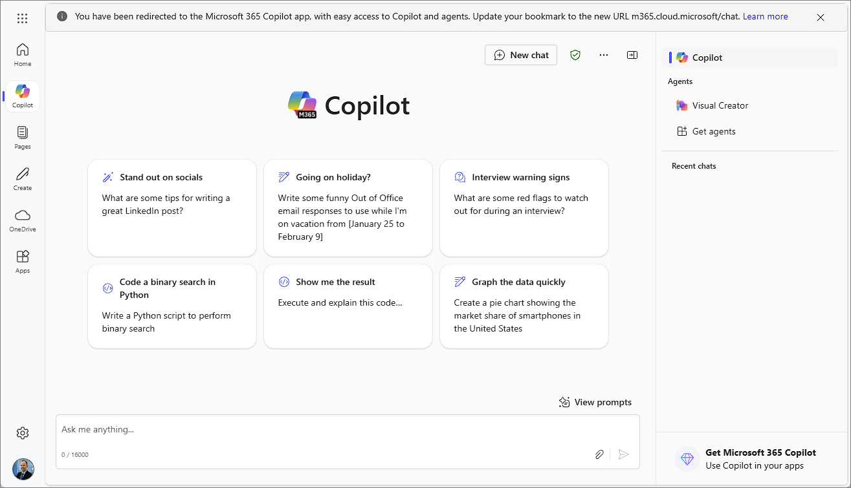The width and height of the screenshot is (851, 488).
Task: Click the send message arrow
Action: [623, 454]
